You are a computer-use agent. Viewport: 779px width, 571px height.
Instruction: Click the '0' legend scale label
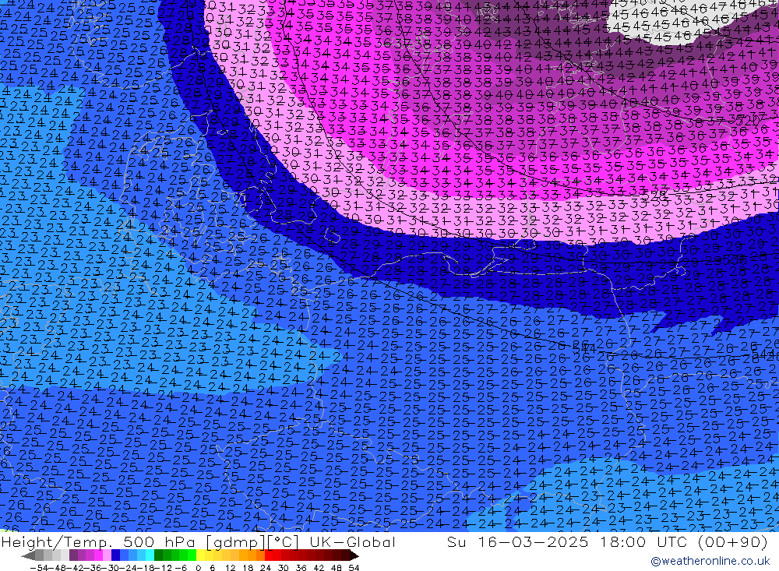(198, 568)
